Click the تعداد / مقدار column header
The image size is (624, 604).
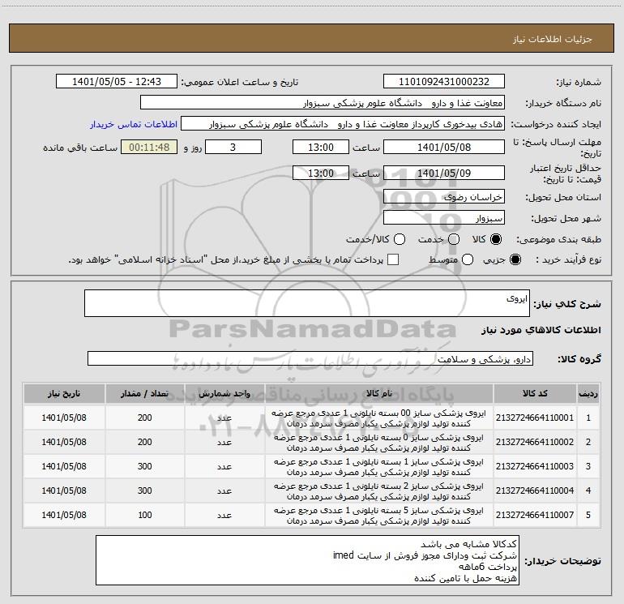point(144,394)
